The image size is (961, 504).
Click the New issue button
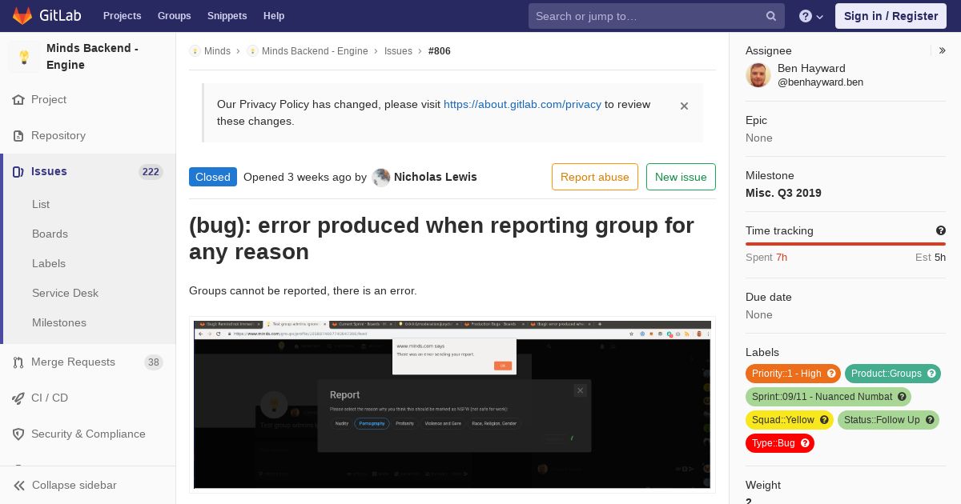(681, 177)
